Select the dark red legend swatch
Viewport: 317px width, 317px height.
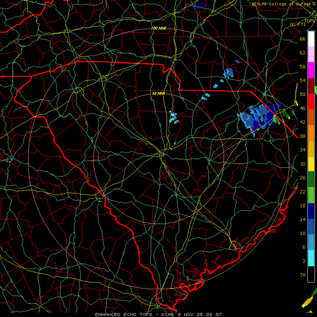point(311,86)
